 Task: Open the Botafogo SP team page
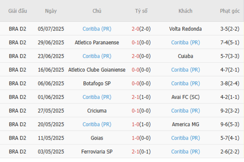coord(97,83)
